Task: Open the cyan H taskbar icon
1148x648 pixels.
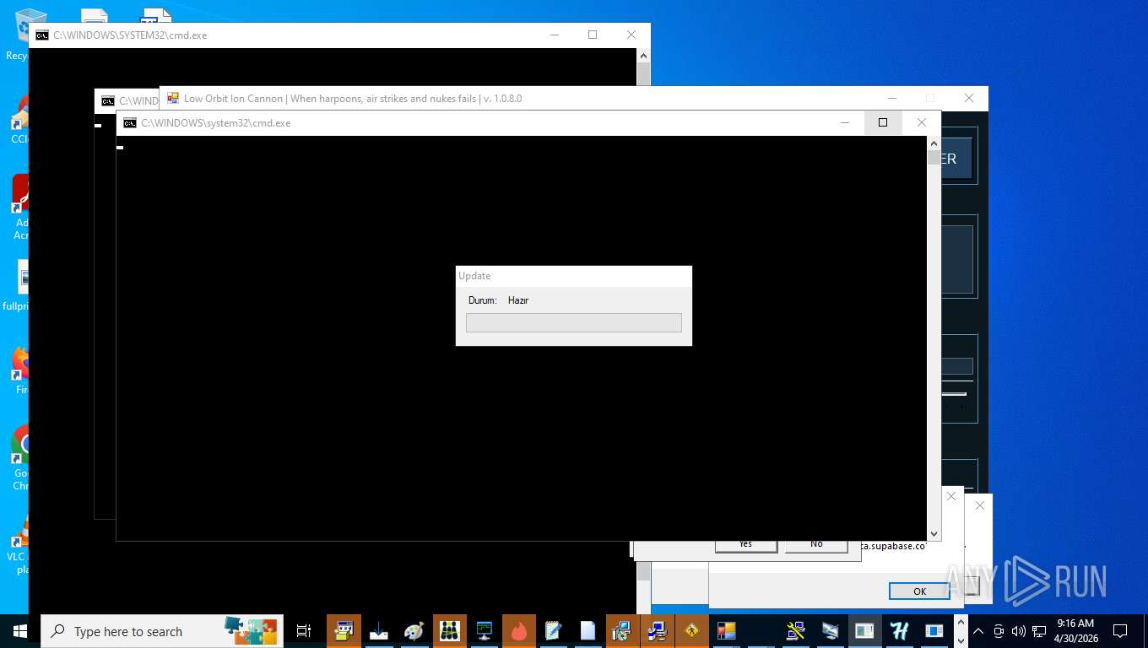Action: point(899,631)
